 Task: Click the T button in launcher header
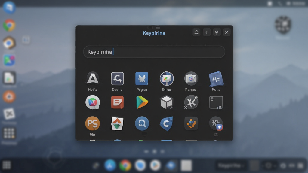pyautogui.click(x=207, y=32)
